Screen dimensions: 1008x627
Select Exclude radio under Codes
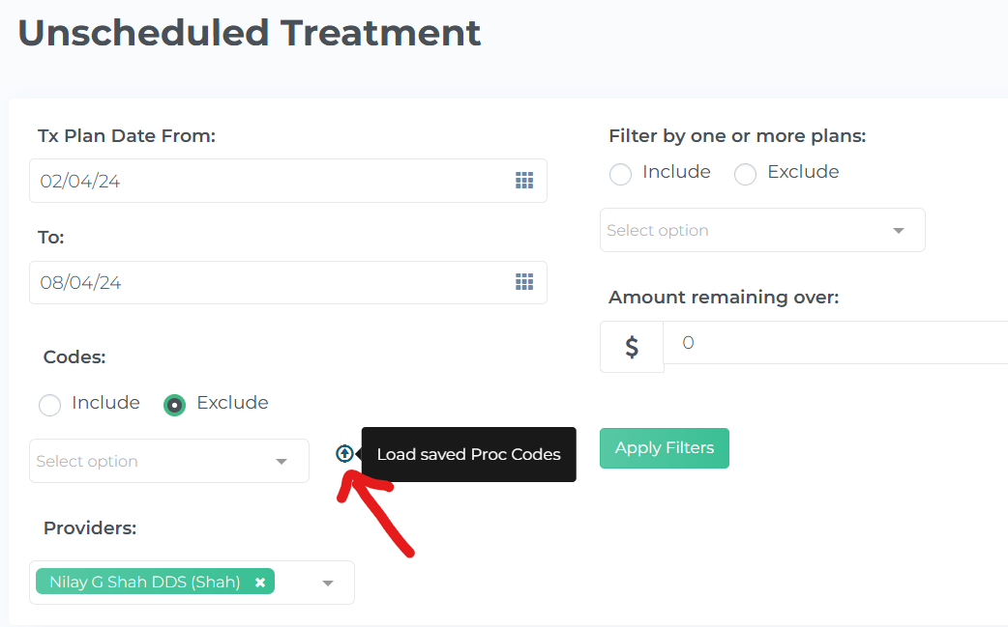tap(174, 405)
